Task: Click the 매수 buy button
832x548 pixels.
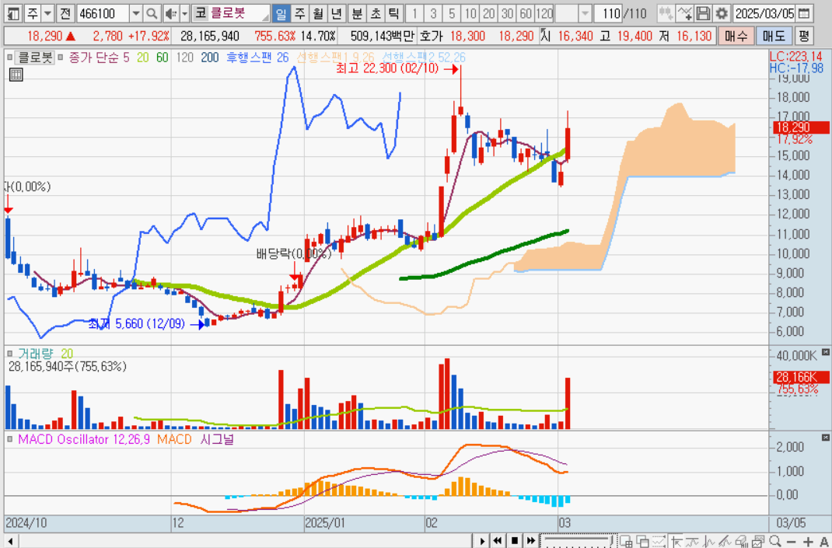Action: point(736,36)
